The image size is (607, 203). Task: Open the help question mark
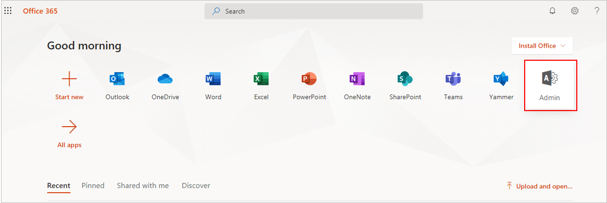pyautogui.click(x=597, y=11)
